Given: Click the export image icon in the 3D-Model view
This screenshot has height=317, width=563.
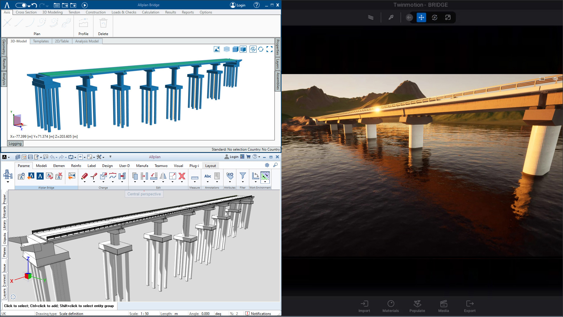Looking at the screenshot, I should pos(217,49).
